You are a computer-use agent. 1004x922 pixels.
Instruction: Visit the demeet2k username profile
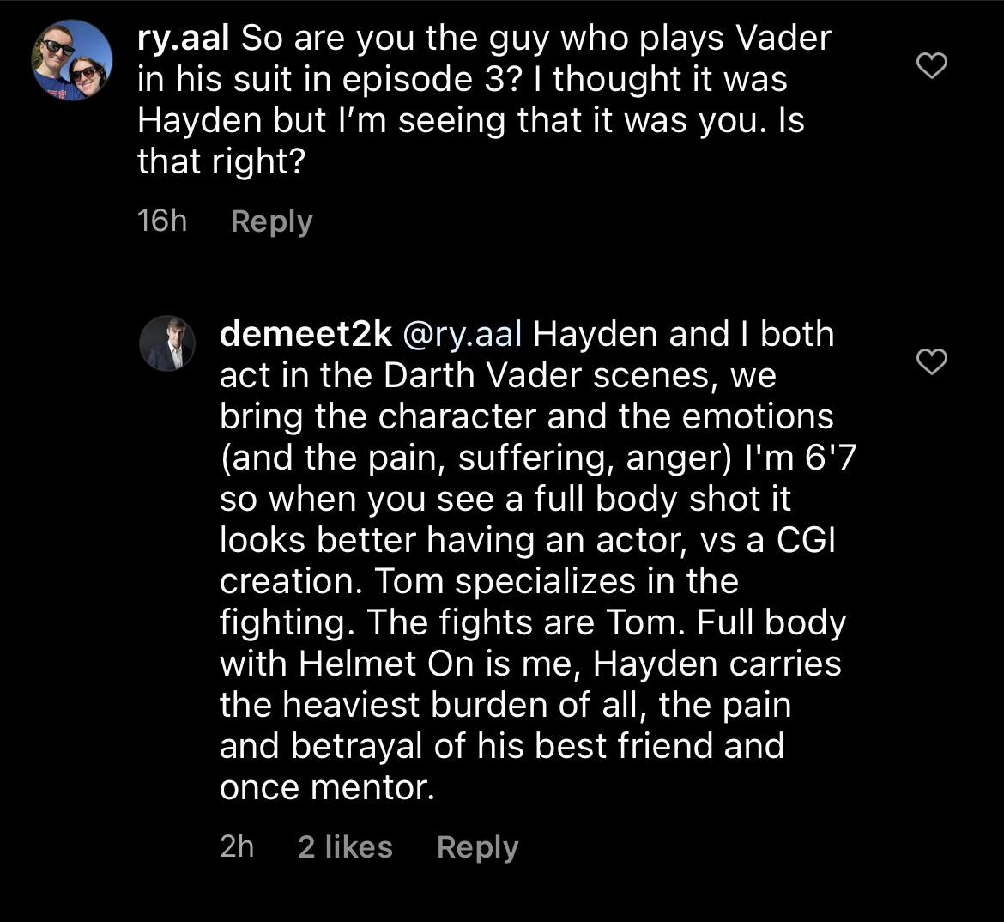point(305,334)
